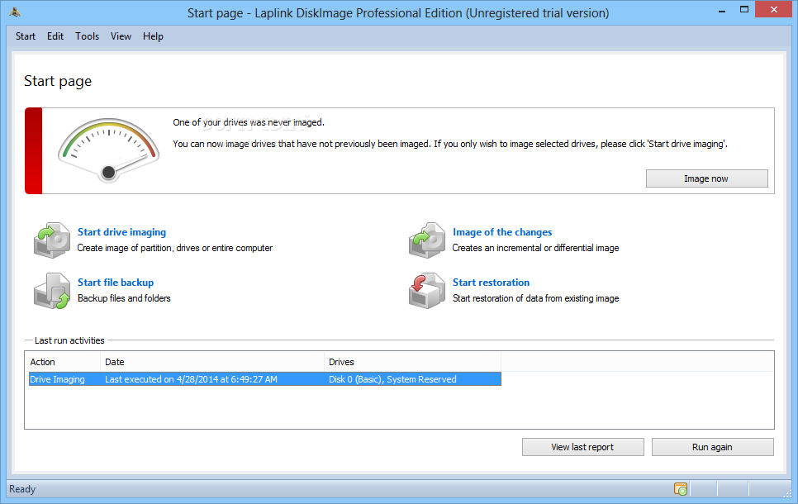This screenshot has height=504, width=798.
Task: Click the Start restoration icon
Action: point(427,291)
